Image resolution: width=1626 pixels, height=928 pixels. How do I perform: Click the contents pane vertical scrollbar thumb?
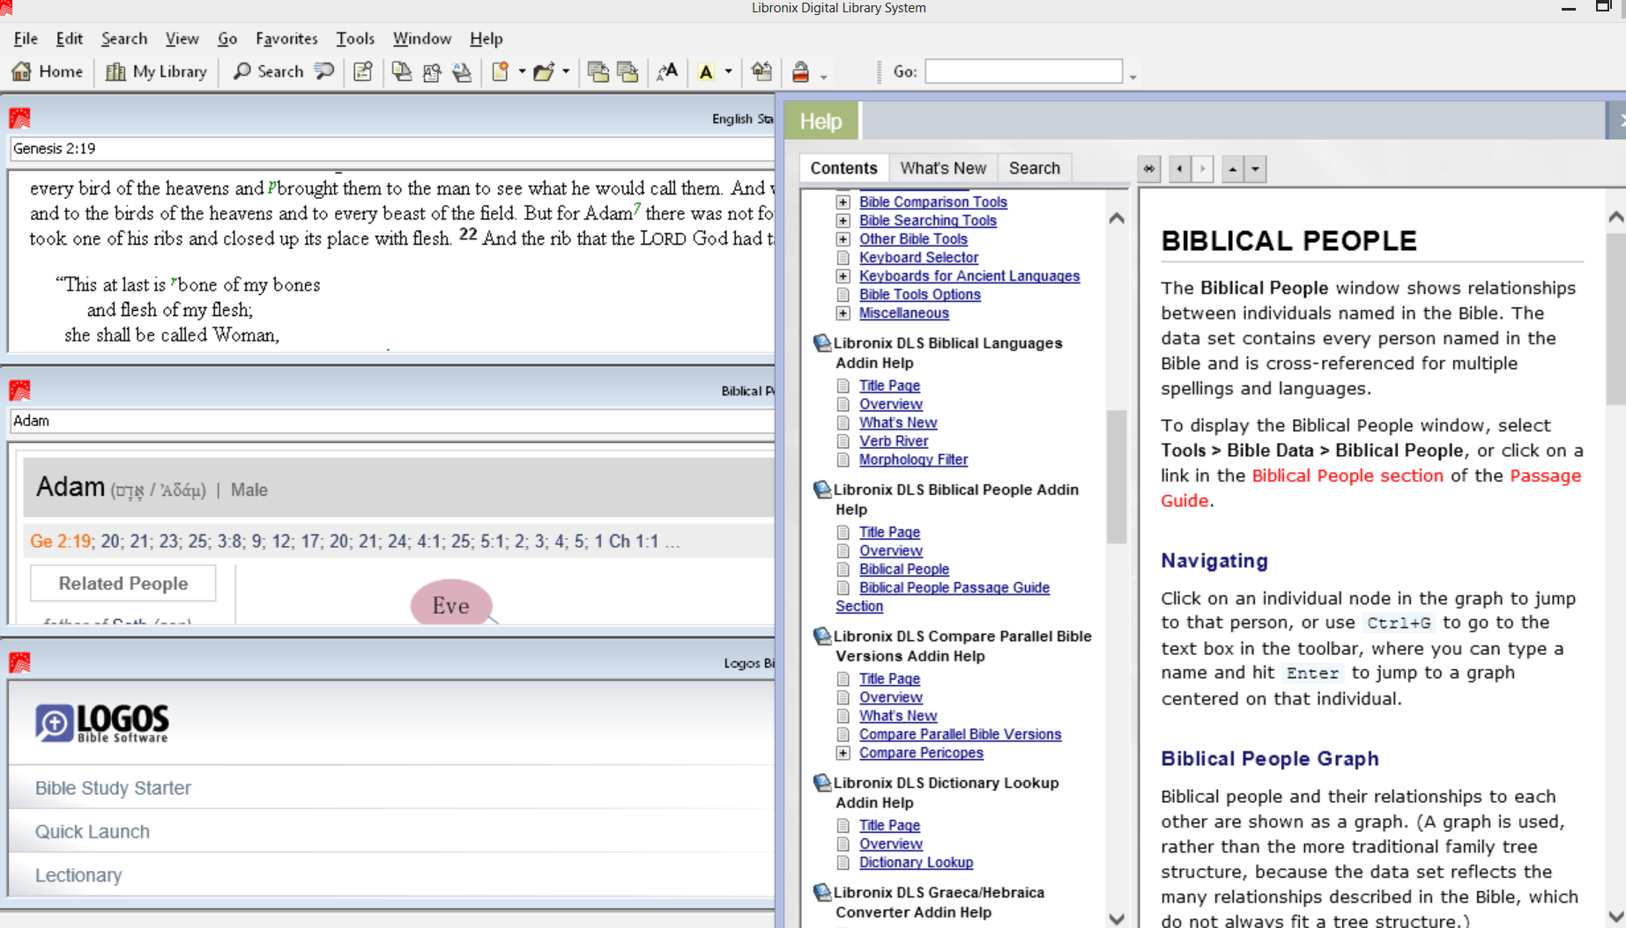[1117, 475]
